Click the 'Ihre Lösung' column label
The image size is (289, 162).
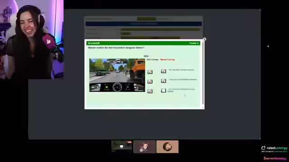pyautogui.click(x=153, y=59)
